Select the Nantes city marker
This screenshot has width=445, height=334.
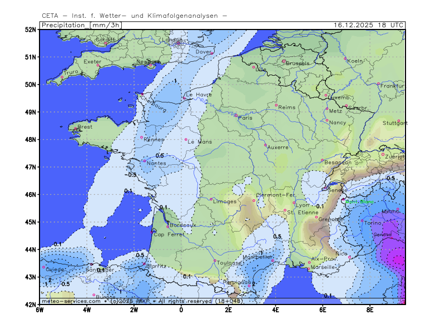pos(145,161)
